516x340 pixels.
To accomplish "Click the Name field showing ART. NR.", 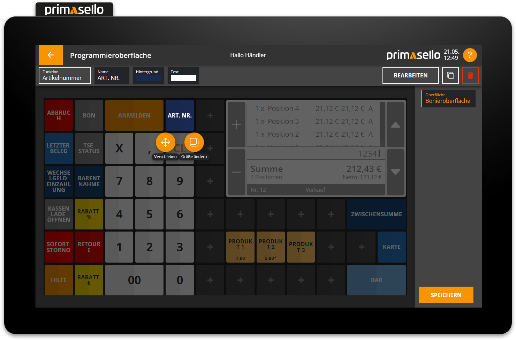I will tap(112, 75).
